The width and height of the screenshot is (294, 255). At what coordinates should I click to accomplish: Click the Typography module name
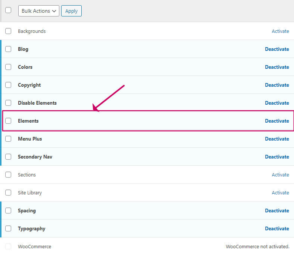[31, 229]
